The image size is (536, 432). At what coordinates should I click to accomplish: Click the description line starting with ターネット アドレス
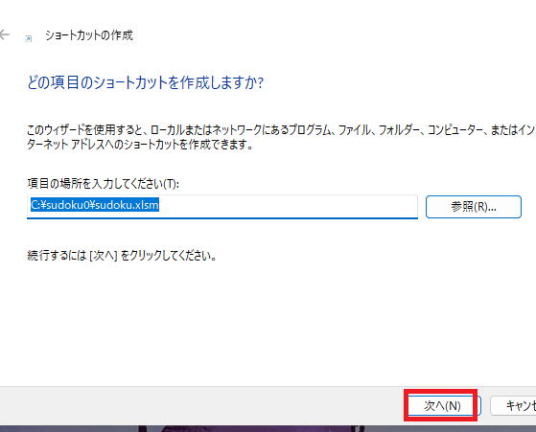pos(140,145)
